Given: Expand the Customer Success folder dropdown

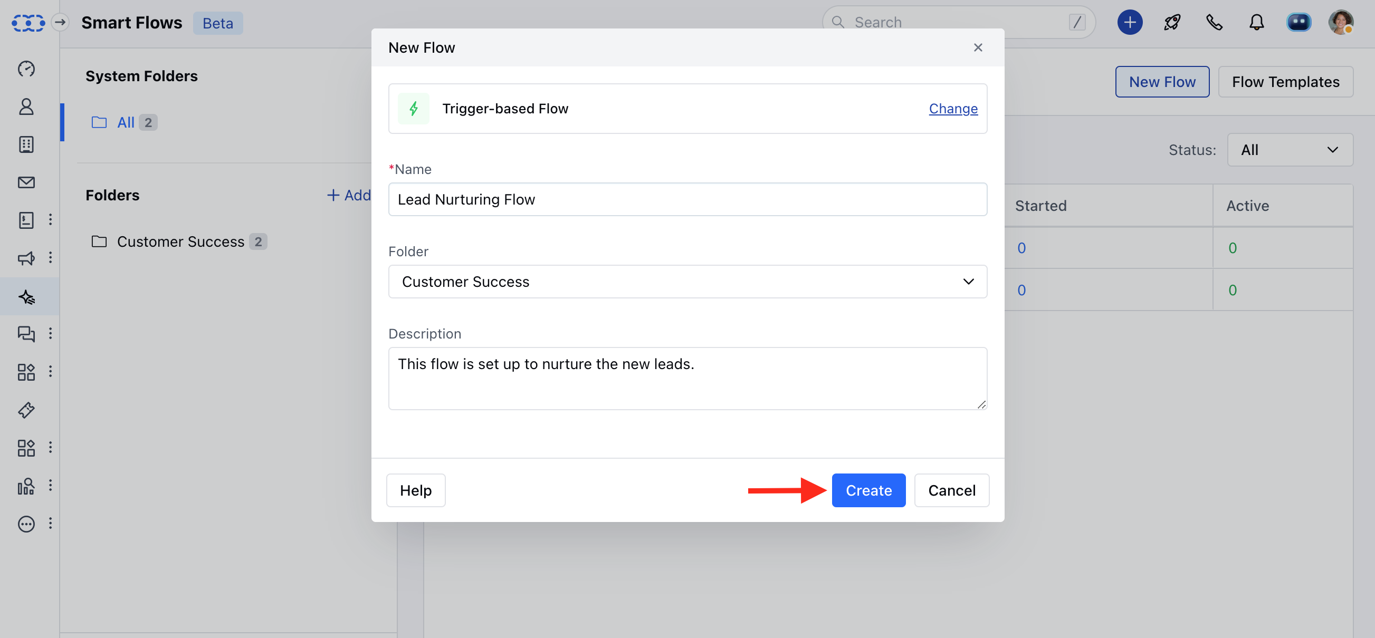Looking at the screenshot, I should pos(687,282).
